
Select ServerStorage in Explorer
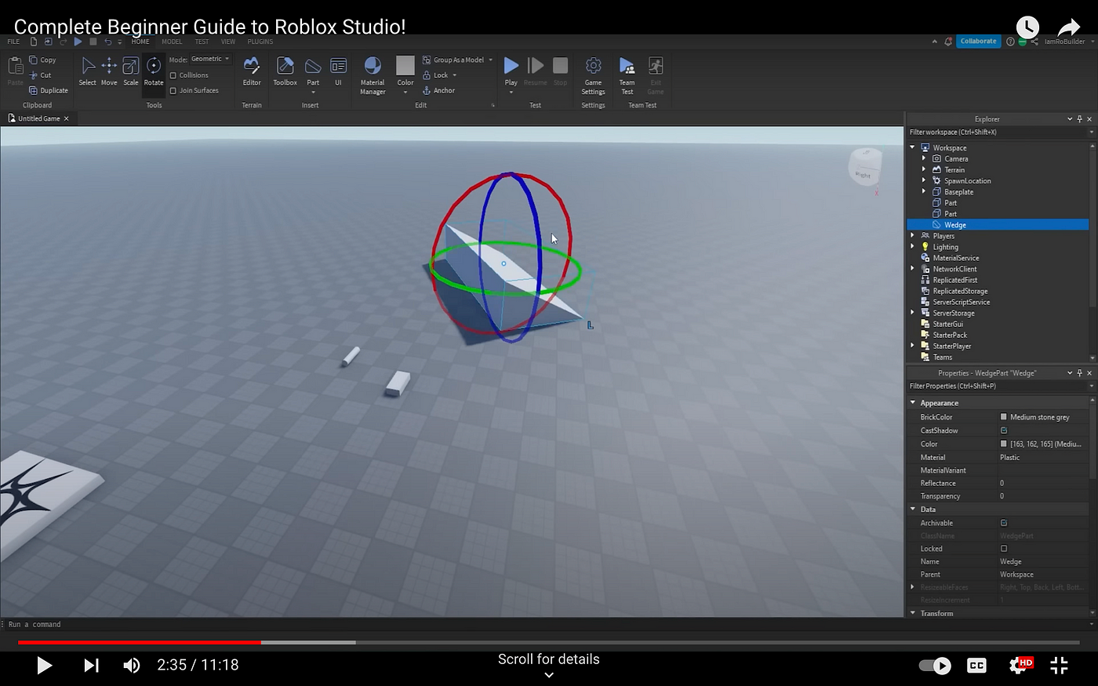[x=954, y=313]
